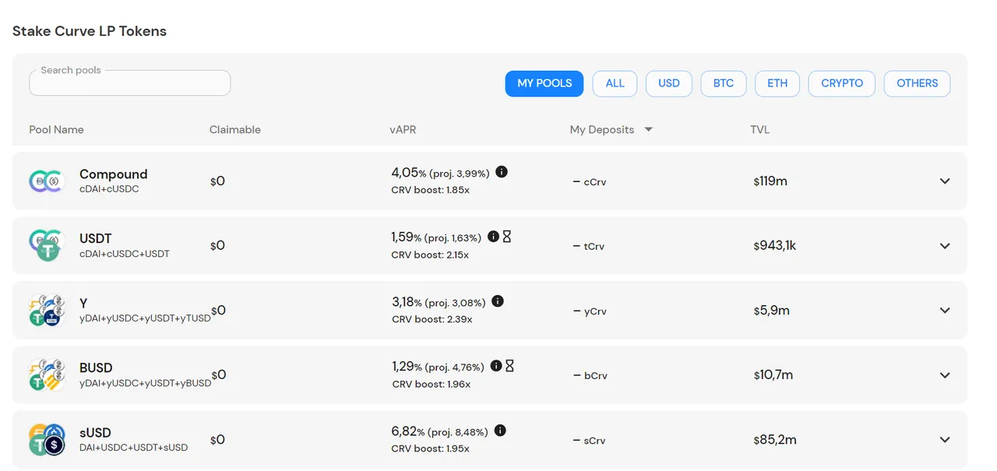997x471 pixels.
Task: Click the CRV boost: 1.85x text
Action: pyautogui.click(x=430, y=190)
